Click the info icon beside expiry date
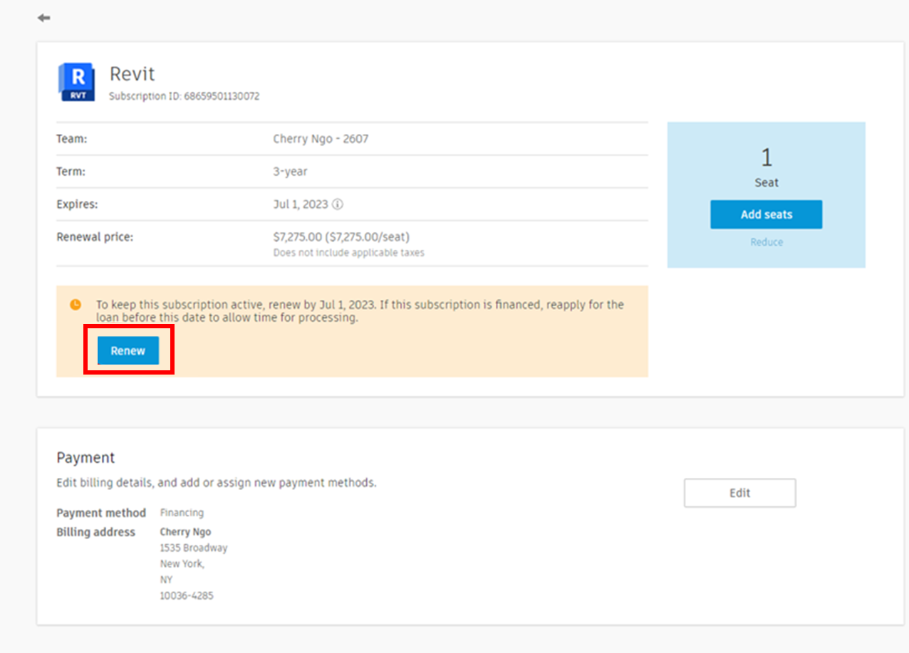Viewport: 909px width, 653px height. pyautogui.click(x=338, y=204)
